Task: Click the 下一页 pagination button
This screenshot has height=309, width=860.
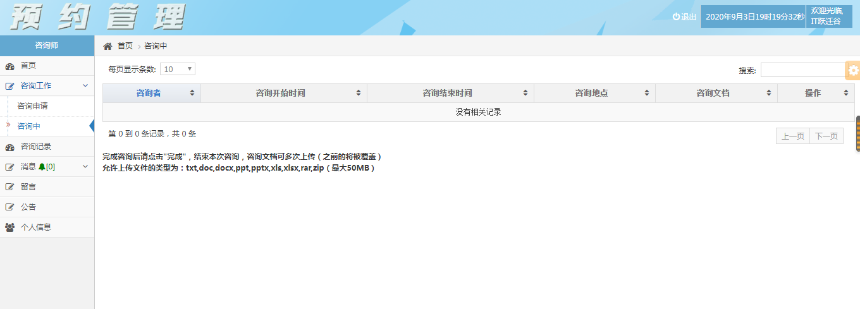Action: click(826, 136)
